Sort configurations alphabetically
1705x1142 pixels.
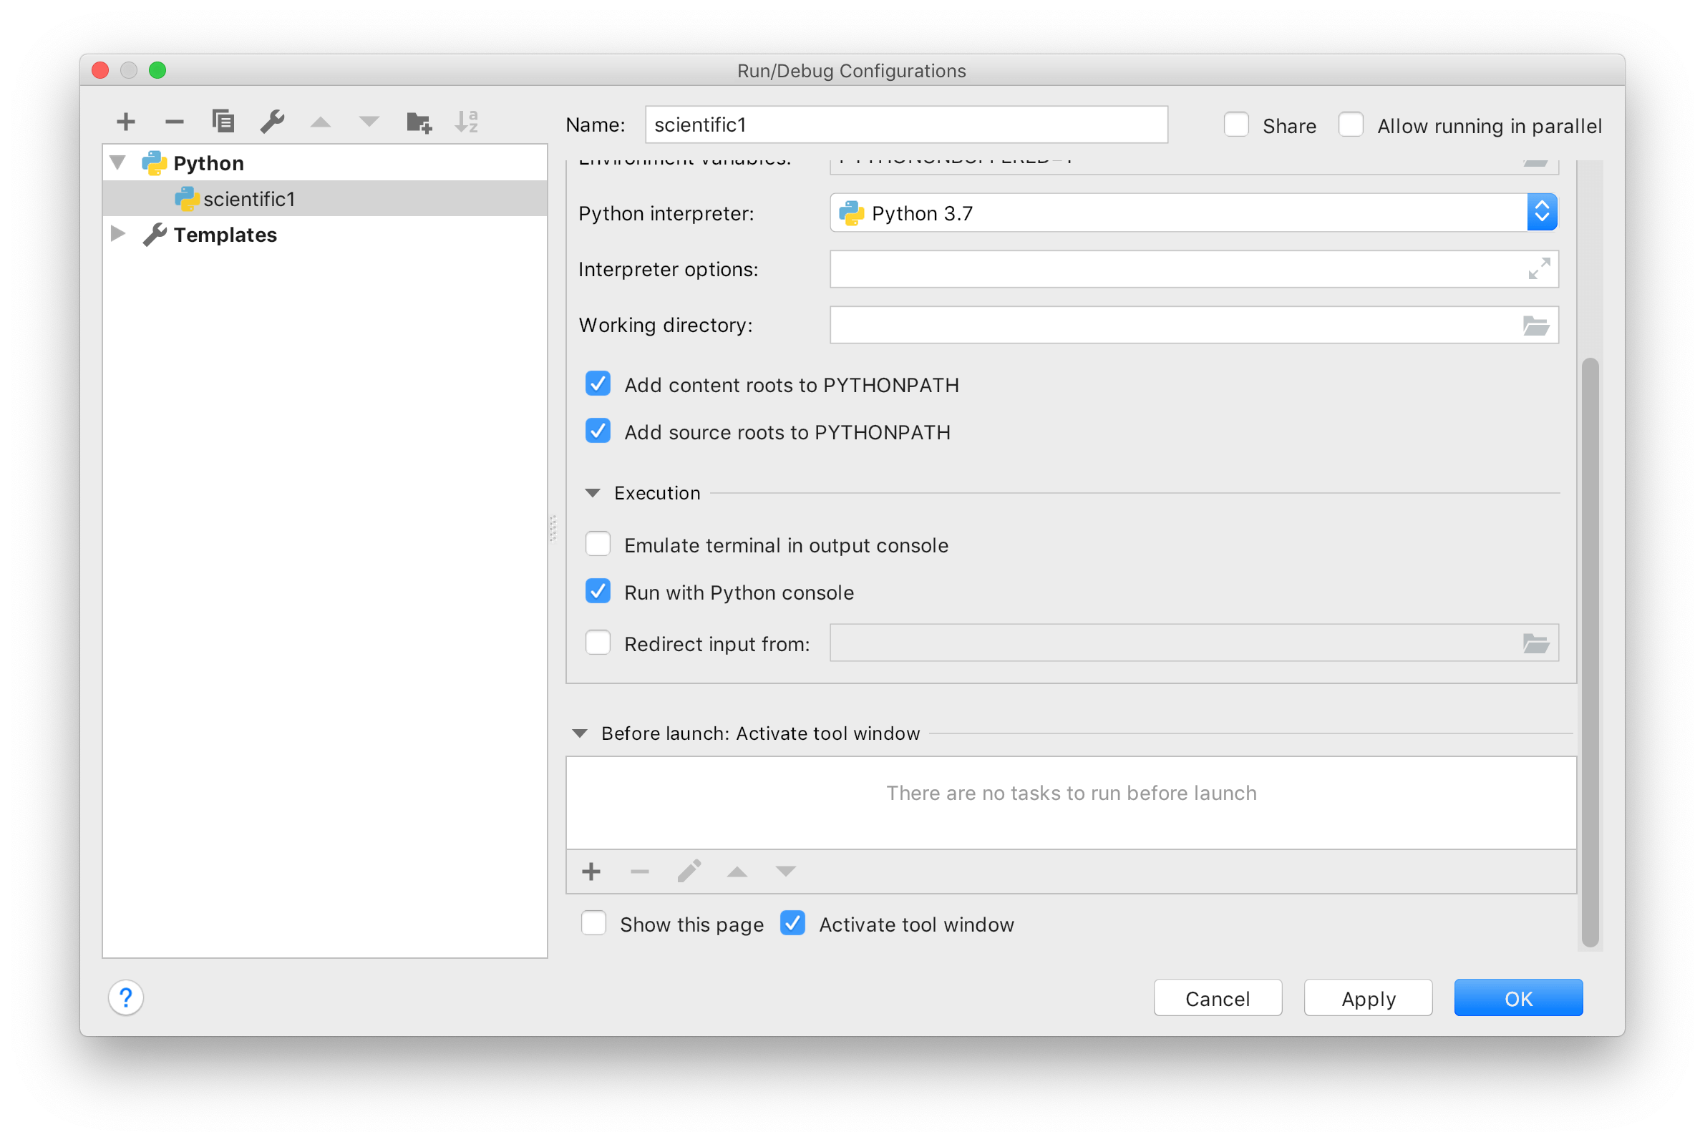coord(466,122)
